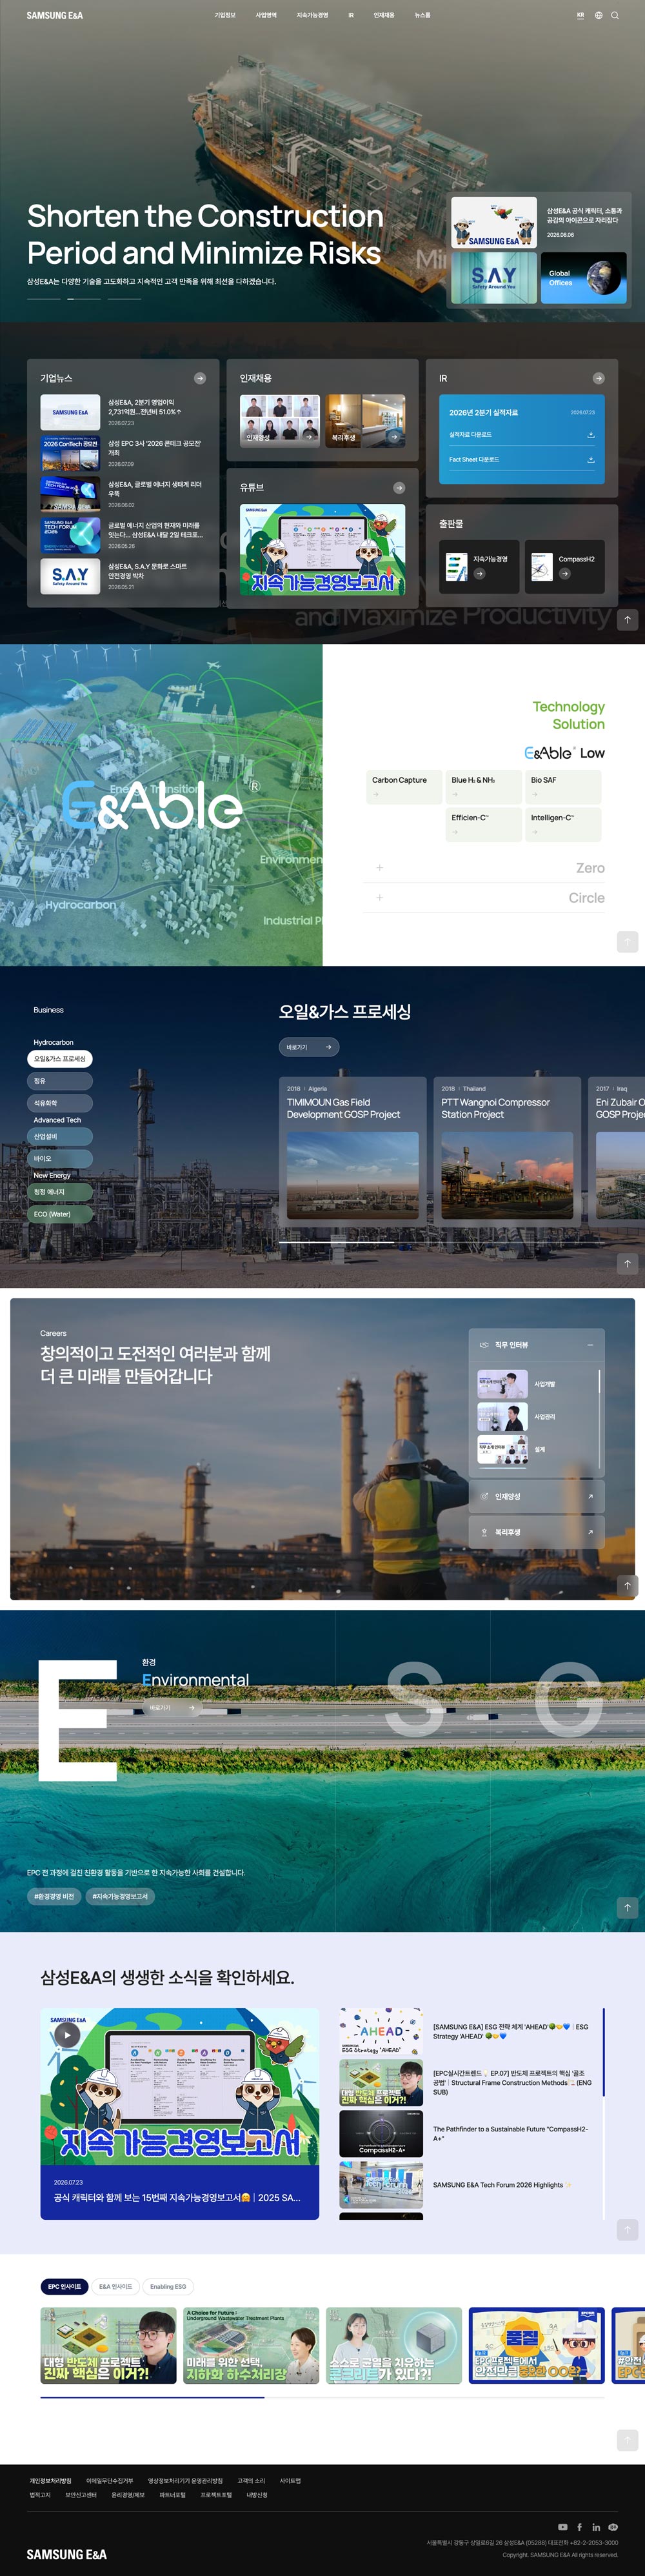Click arrow under 지속가능경영 publication

[479, 574]
